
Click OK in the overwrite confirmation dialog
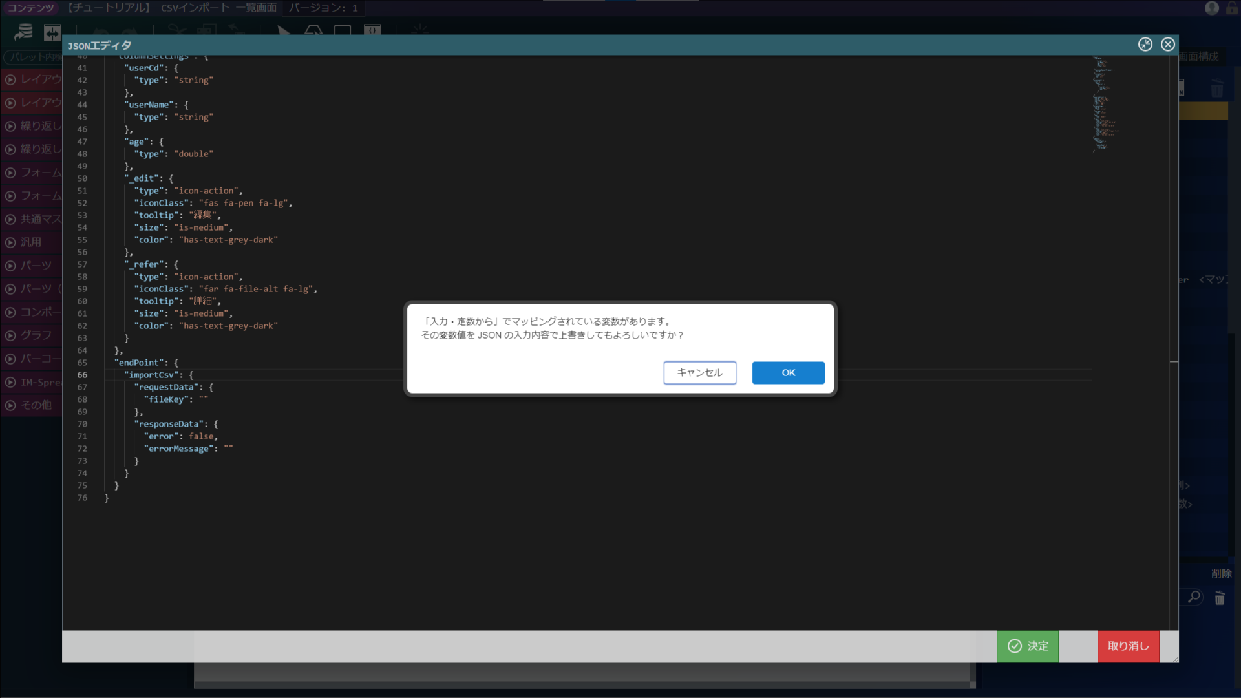click(788, 373)
